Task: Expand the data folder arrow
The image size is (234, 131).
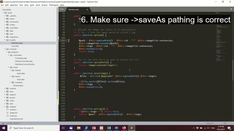Action: coord(5,31)
